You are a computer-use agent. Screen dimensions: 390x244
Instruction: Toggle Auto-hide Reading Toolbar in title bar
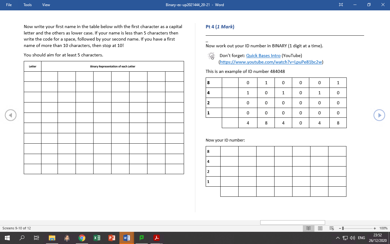(341, 5)
